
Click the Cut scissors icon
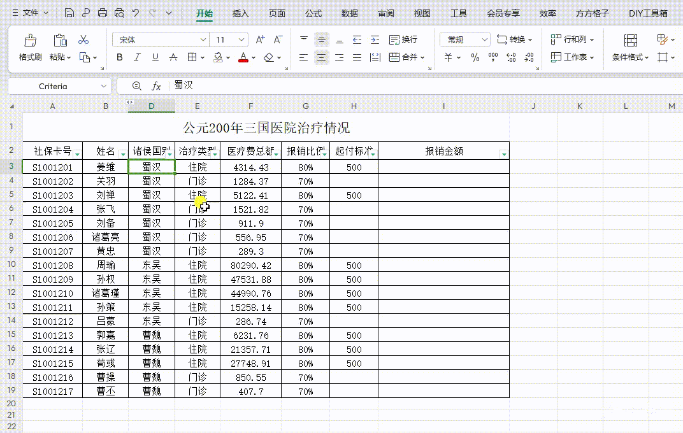83,40
